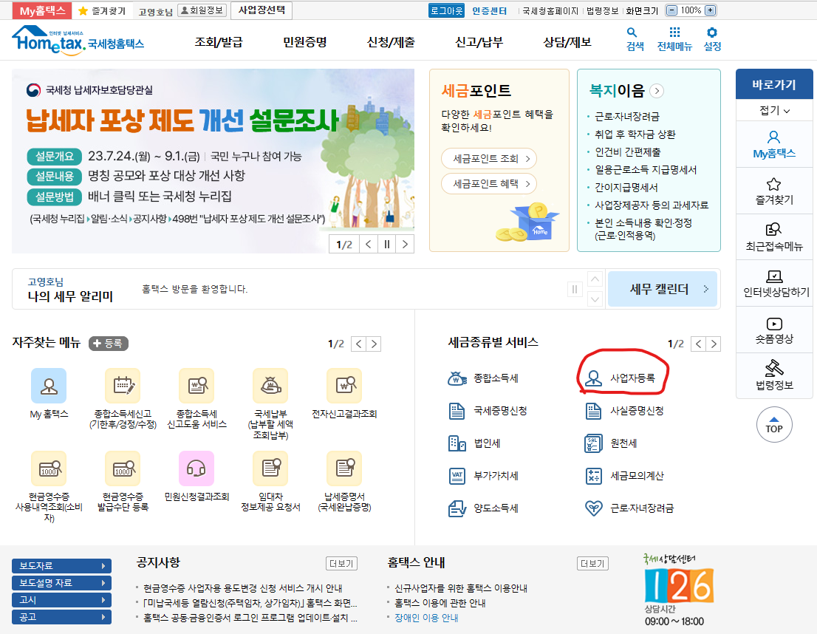Image resolution: width=817 pixels, height=634 pixels.
Task: Go to next banner with arrow control
Action: (405, 243)
